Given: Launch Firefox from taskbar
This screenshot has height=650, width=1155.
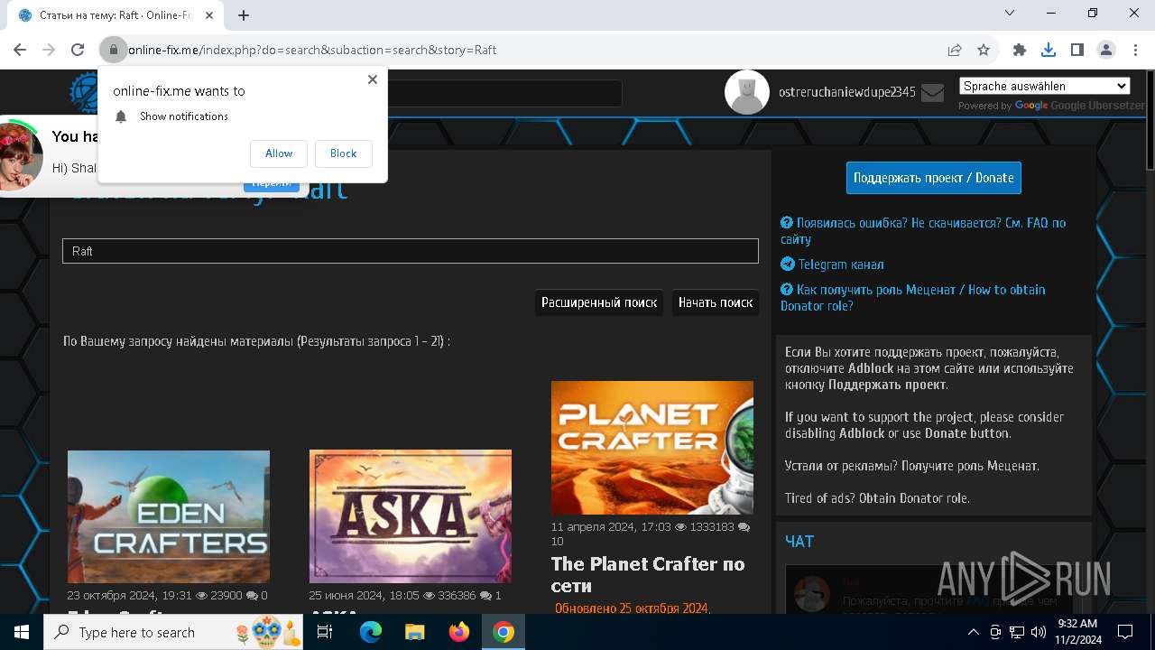Looking at the screenshot, I should (459, 632).
